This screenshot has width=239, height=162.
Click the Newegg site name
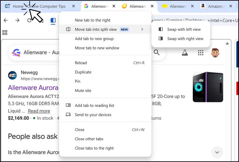click(29, 72)
